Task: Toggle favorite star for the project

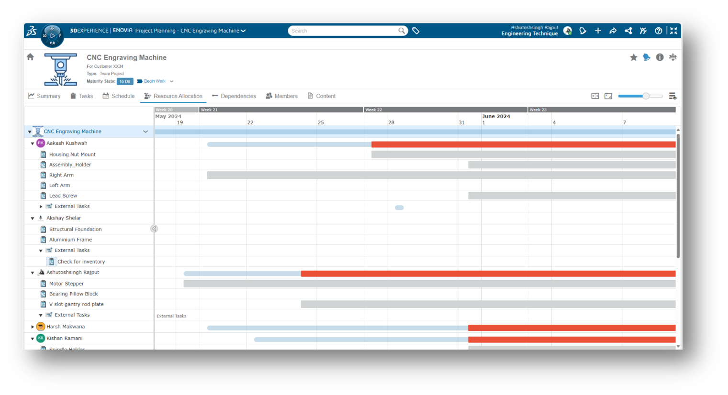Action: click(x=634, y=57)
